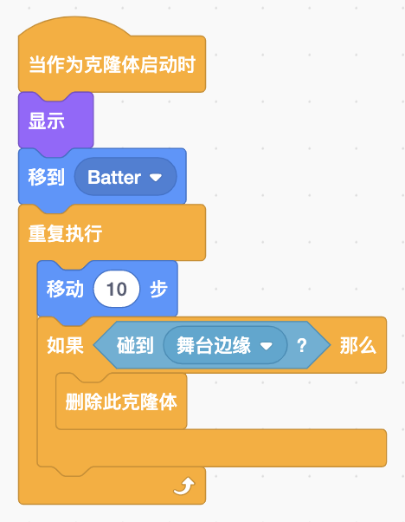Viewport: 405px width, 522px height.
Task: Open the 舞台边缘 dropdown menu
Action: [225, 345]
